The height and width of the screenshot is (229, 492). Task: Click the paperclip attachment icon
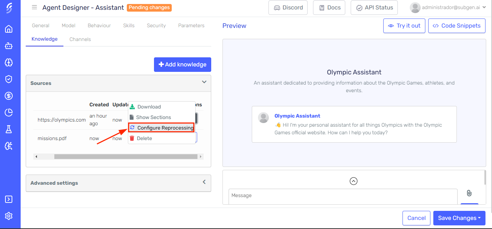[x=469, y=193]
